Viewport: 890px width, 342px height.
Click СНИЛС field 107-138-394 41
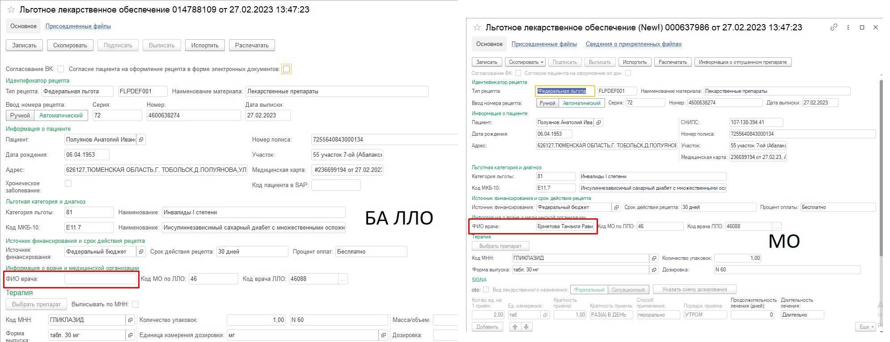pos(756,122)
